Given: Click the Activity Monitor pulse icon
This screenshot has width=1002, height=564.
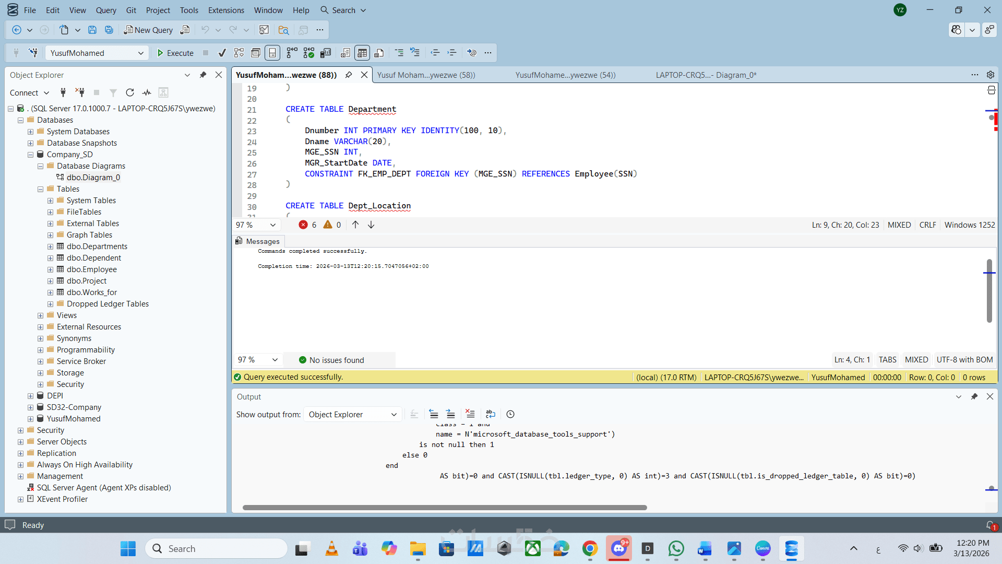Looking at the screenshot, I should [x=147, y=92].
